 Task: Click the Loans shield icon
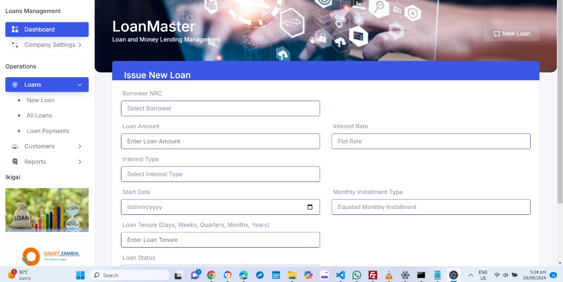click(15, 85)
